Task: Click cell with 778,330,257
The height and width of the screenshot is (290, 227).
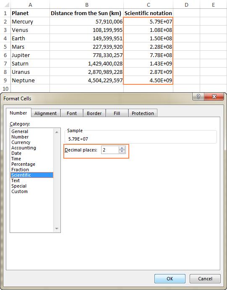Action: pyautogui.click(x=86, y=55)
